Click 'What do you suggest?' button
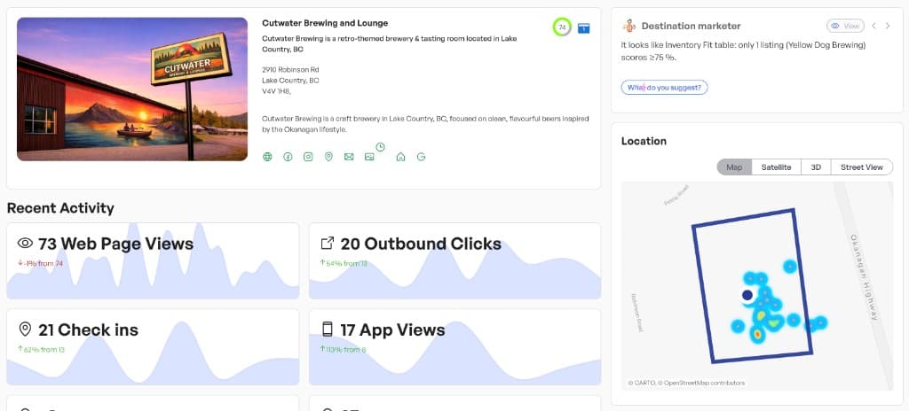Image resolution: width=909 pixels, height=411 pixels. (664, 88)
